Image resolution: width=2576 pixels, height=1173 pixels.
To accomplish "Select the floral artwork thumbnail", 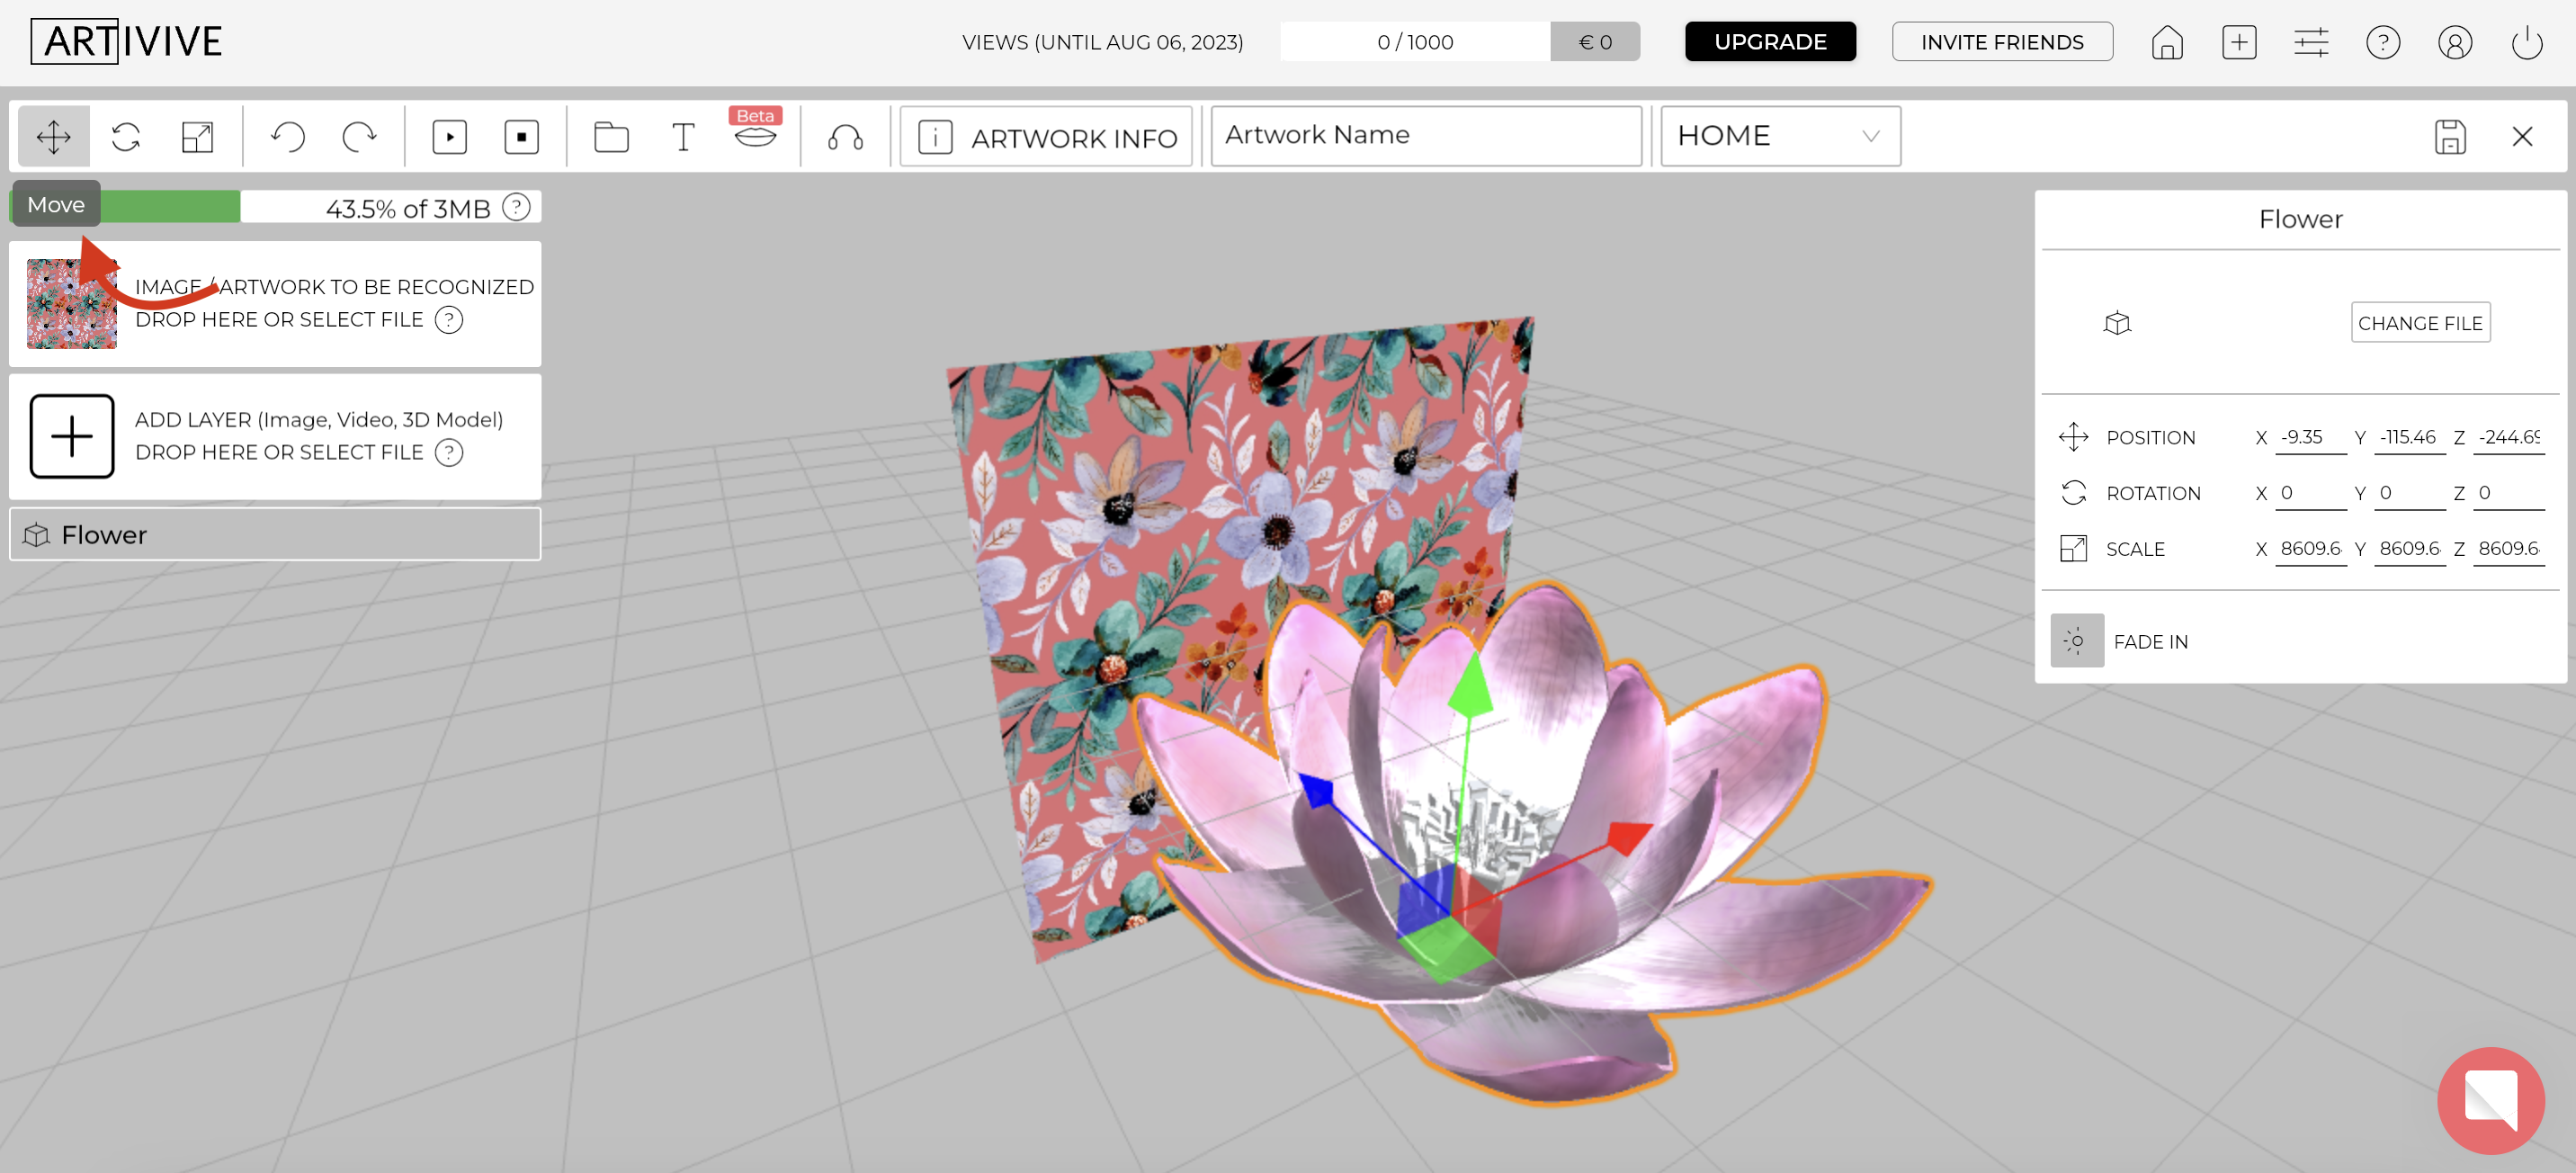I will 71,304.
